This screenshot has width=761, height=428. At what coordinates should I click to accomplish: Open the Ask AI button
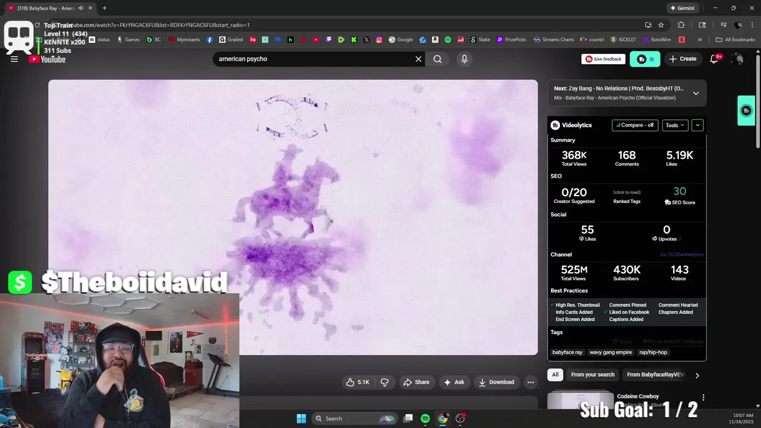tap(454, 382)
